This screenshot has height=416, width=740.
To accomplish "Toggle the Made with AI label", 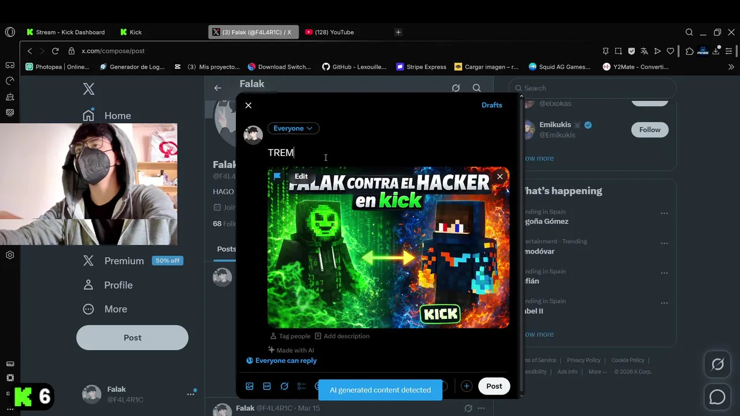I will tap(291, 350).
